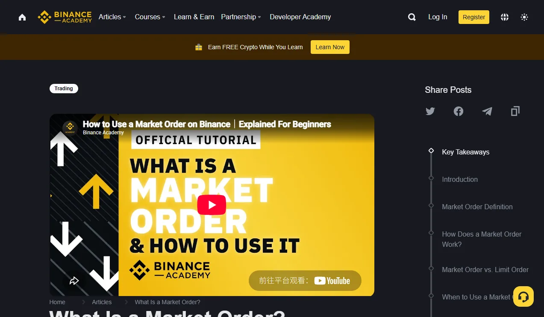Open the Learn & Earn page
Screen dimensions: 544x317
pyautogui.click(x=194, y=17)
